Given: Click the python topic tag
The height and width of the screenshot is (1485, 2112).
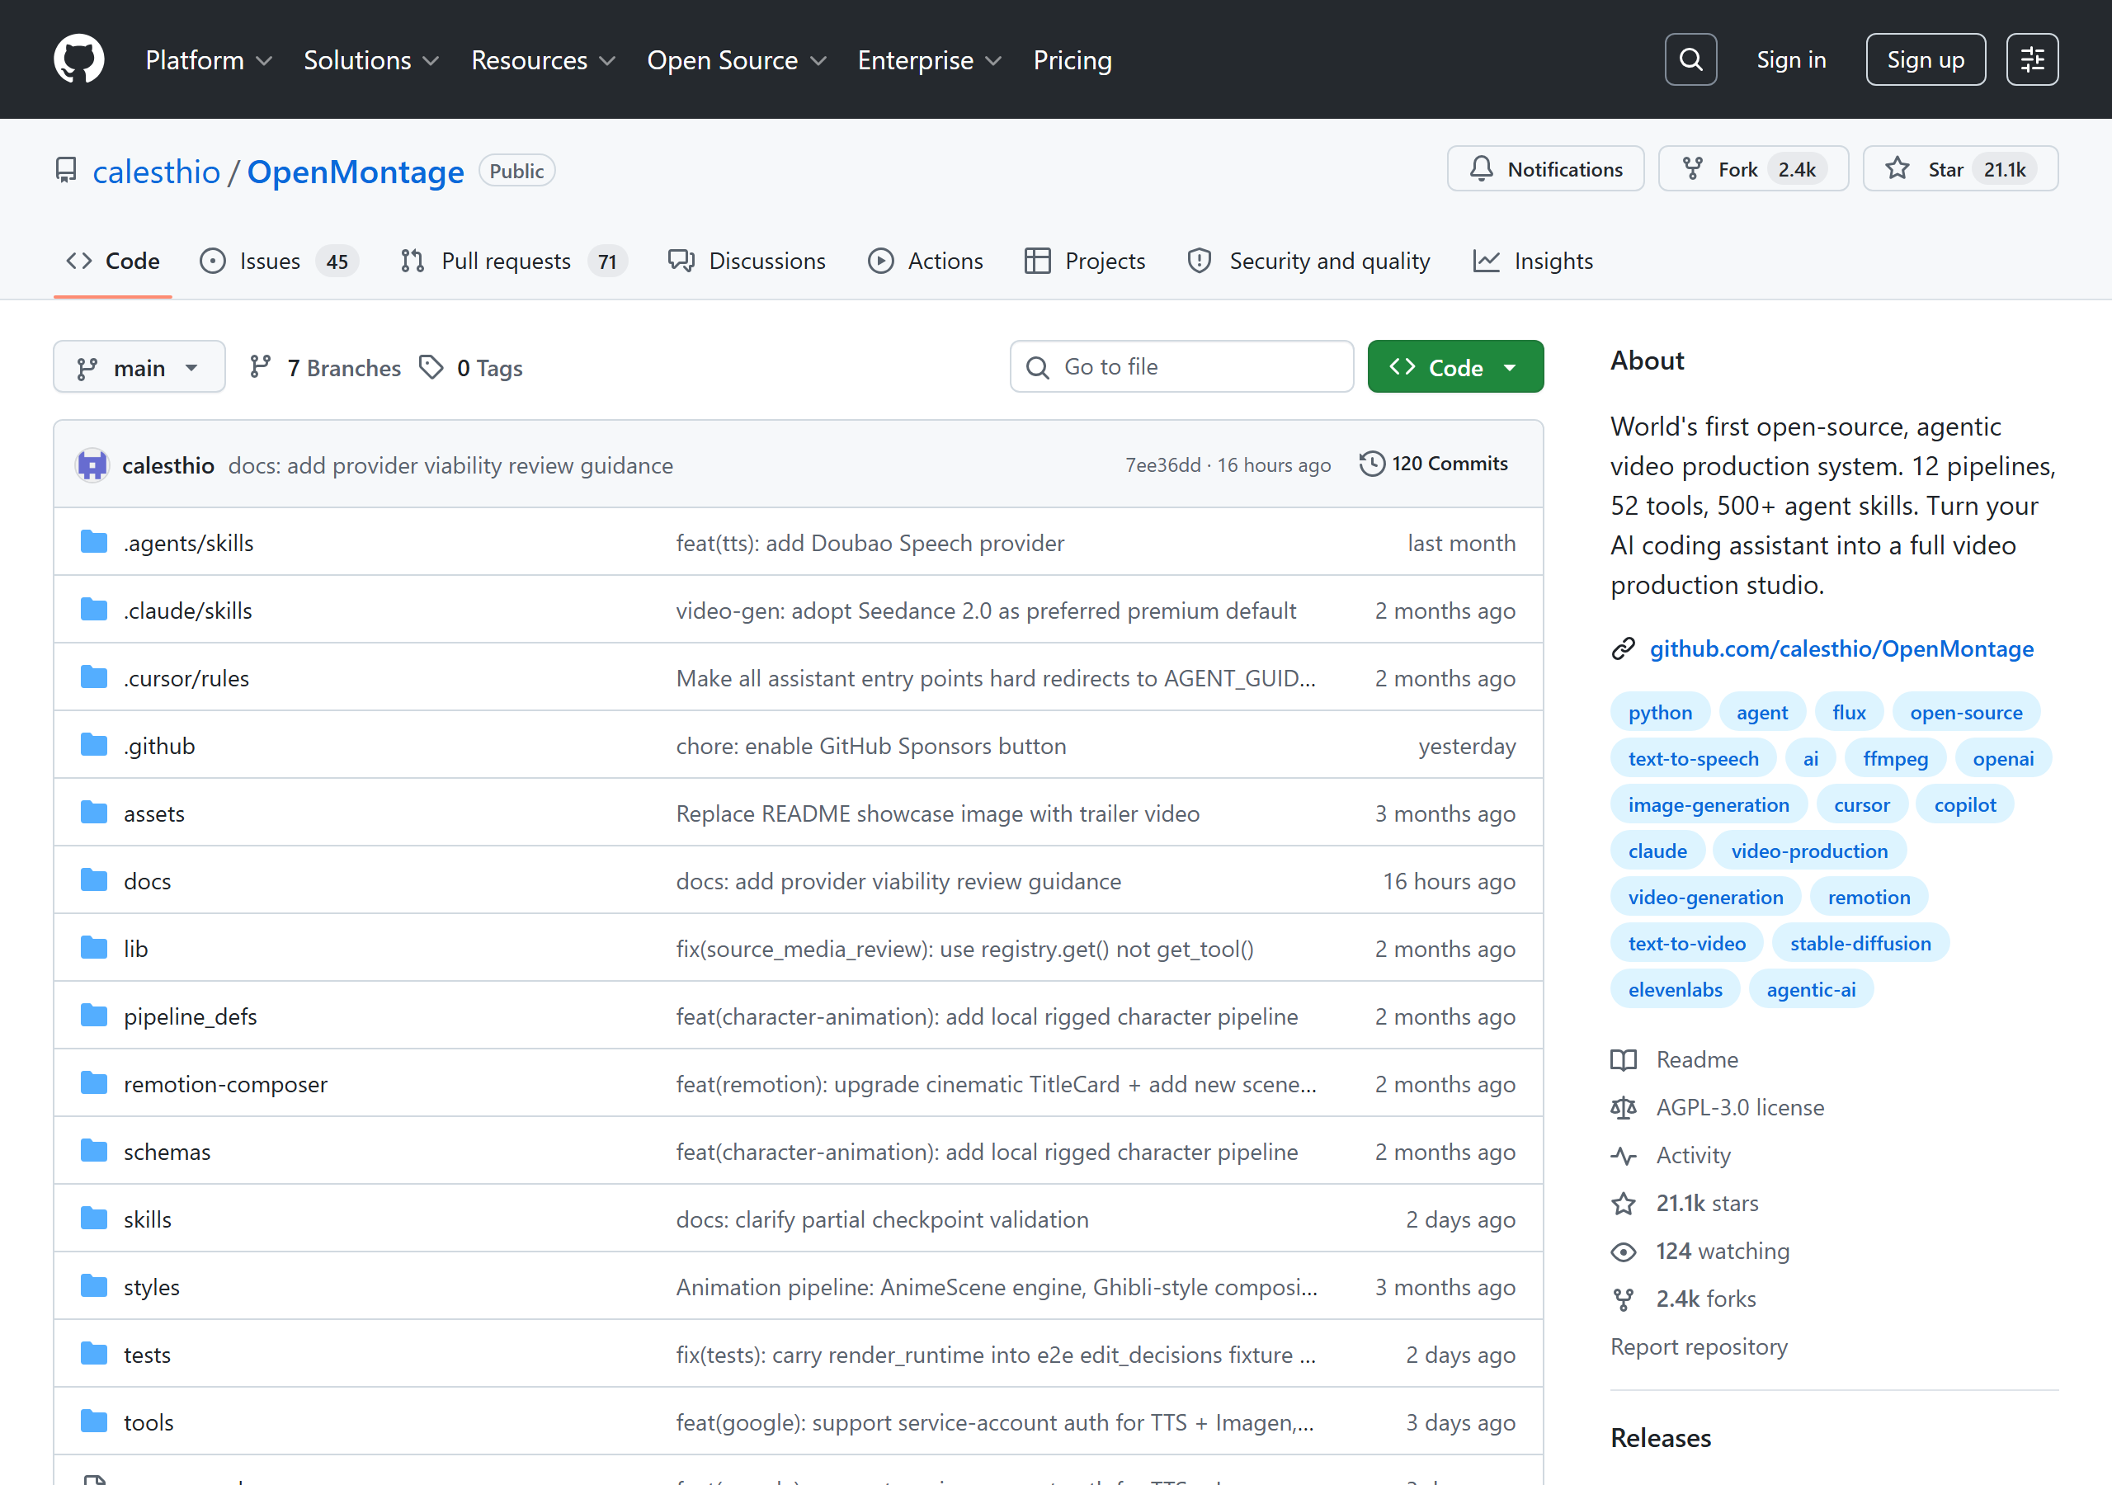Looking at the screenshot, I should [1659, 712].
